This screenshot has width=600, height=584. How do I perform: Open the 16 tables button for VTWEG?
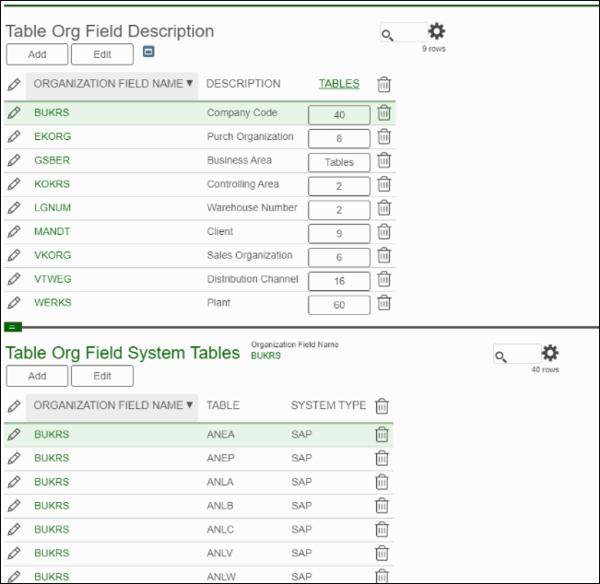click(x=339, y=281)
